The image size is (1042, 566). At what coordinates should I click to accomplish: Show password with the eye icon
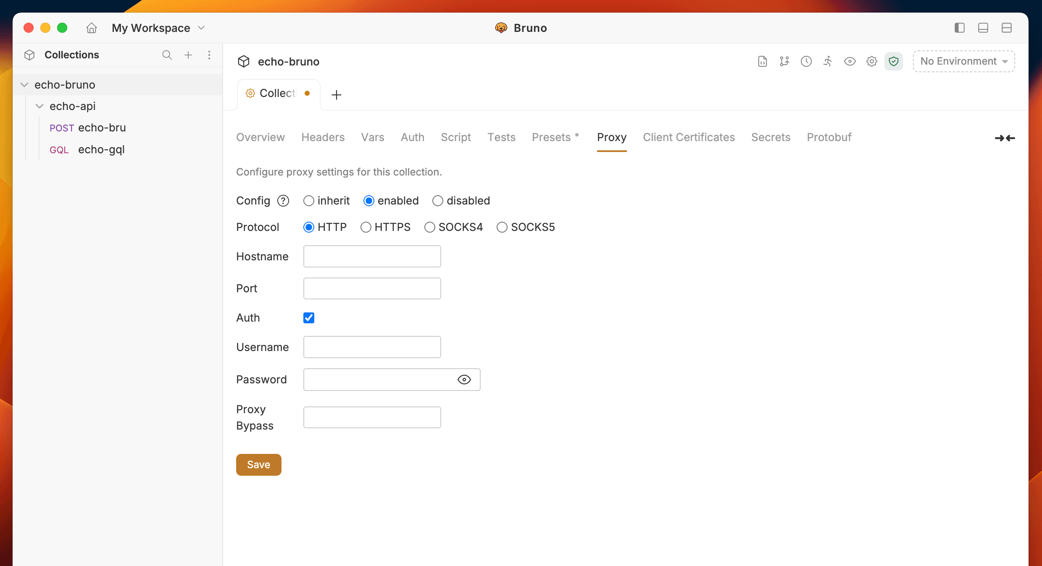tap(464, 380)
